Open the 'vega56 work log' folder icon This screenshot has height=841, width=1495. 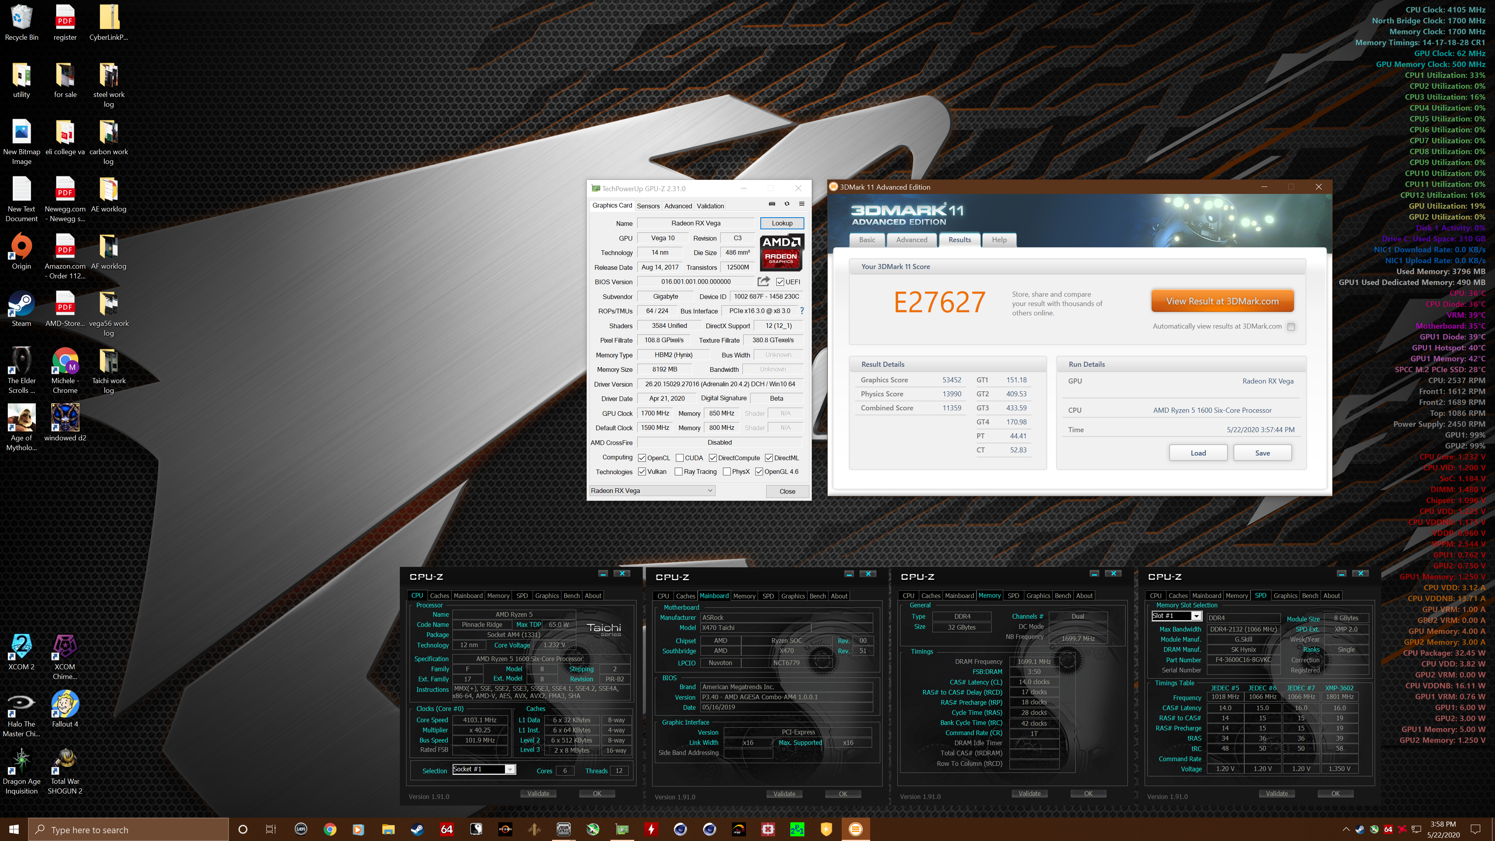click(x=109, y=314)
